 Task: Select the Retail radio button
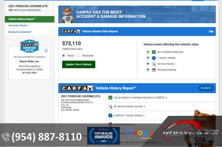[x=64, y=55]
